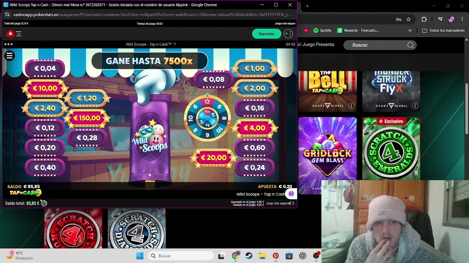This screenshot has height=263, width=469.
Task: Tap the €0,40 prize tile
Action: (45, 168)
